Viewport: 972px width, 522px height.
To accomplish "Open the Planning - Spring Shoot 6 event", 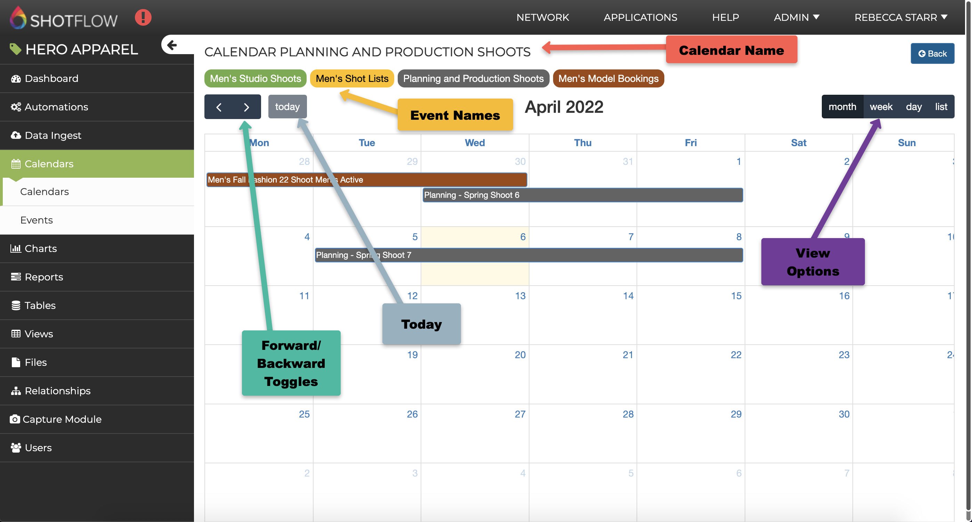I will tap(582, 195).
